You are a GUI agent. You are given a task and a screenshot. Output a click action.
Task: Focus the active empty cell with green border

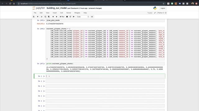pyautogui.click(x=105, y=76)
